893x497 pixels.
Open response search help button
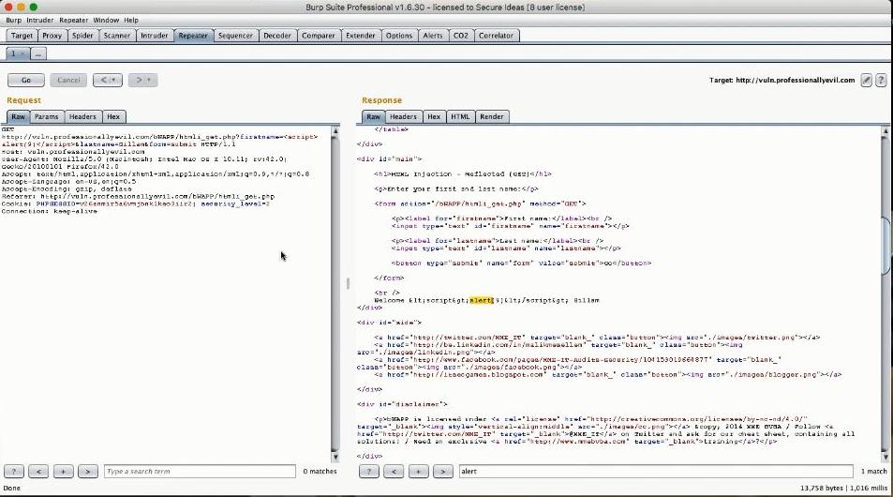[x=368, y=472]
